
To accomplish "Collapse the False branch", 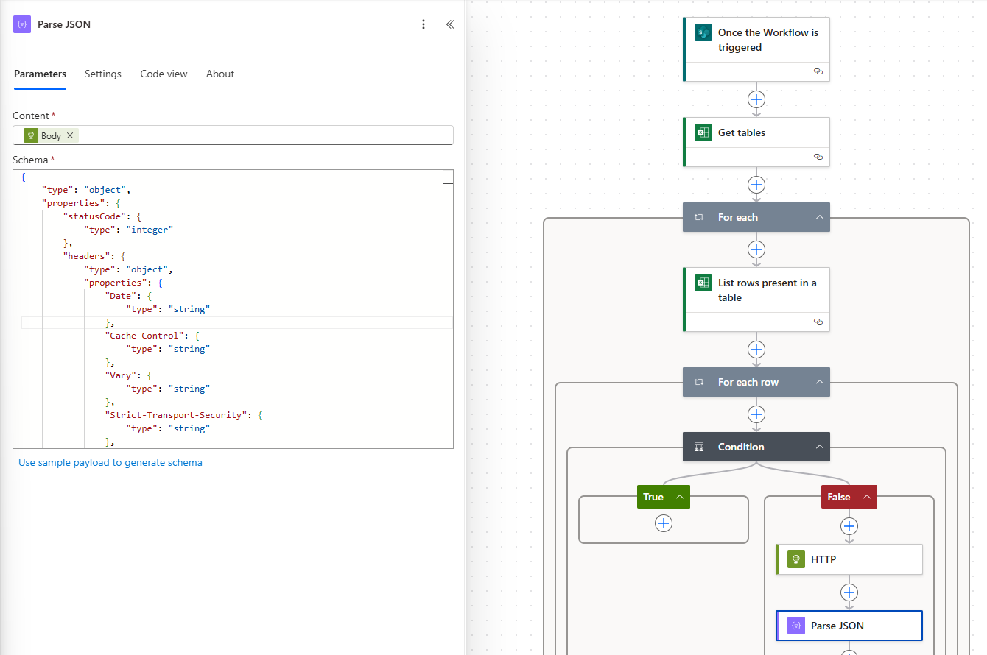I will (x=867, y=498).
